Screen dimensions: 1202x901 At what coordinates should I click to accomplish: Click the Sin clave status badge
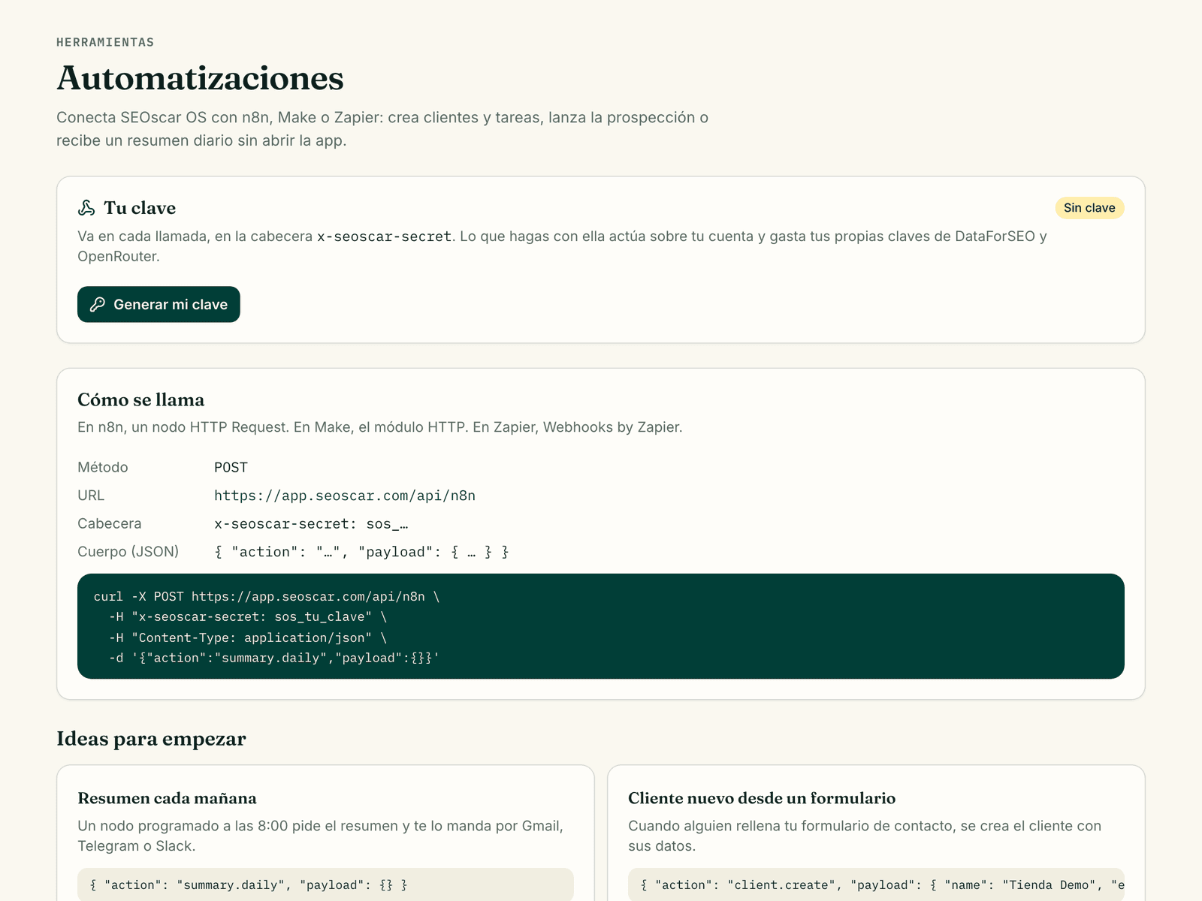(x=1089, y=208)
